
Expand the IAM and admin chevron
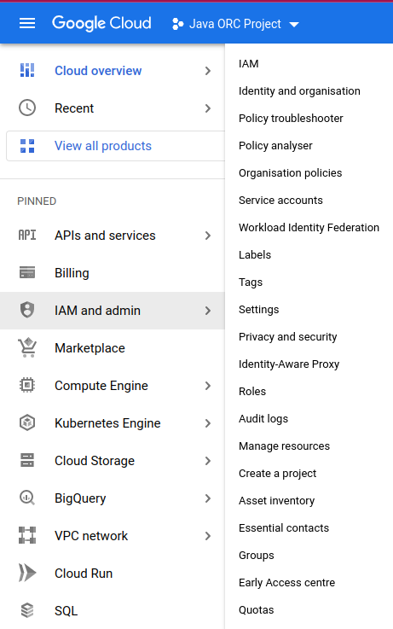(x=207, y=311)
